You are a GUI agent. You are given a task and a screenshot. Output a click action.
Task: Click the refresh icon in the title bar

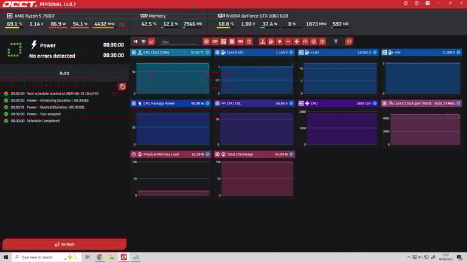[406, 3]
